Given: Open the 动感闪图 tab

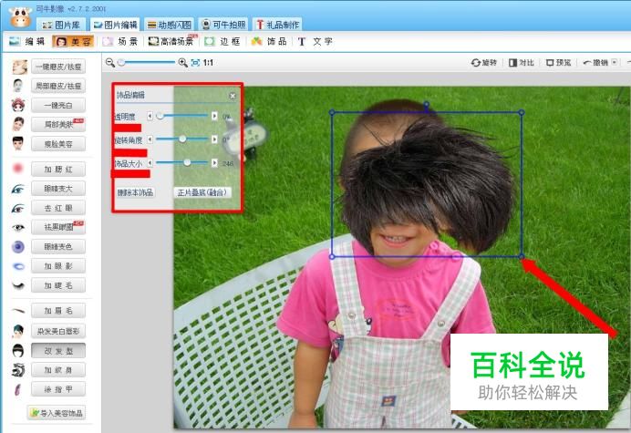Looking at the screenshot, I should click(x=169, y=25).
